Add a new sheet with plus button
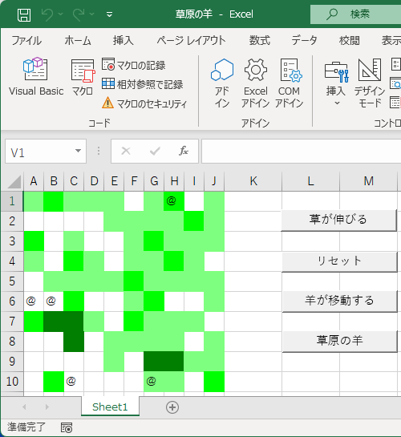This screenshot has width=401, height=437. [x=172, y=407]
